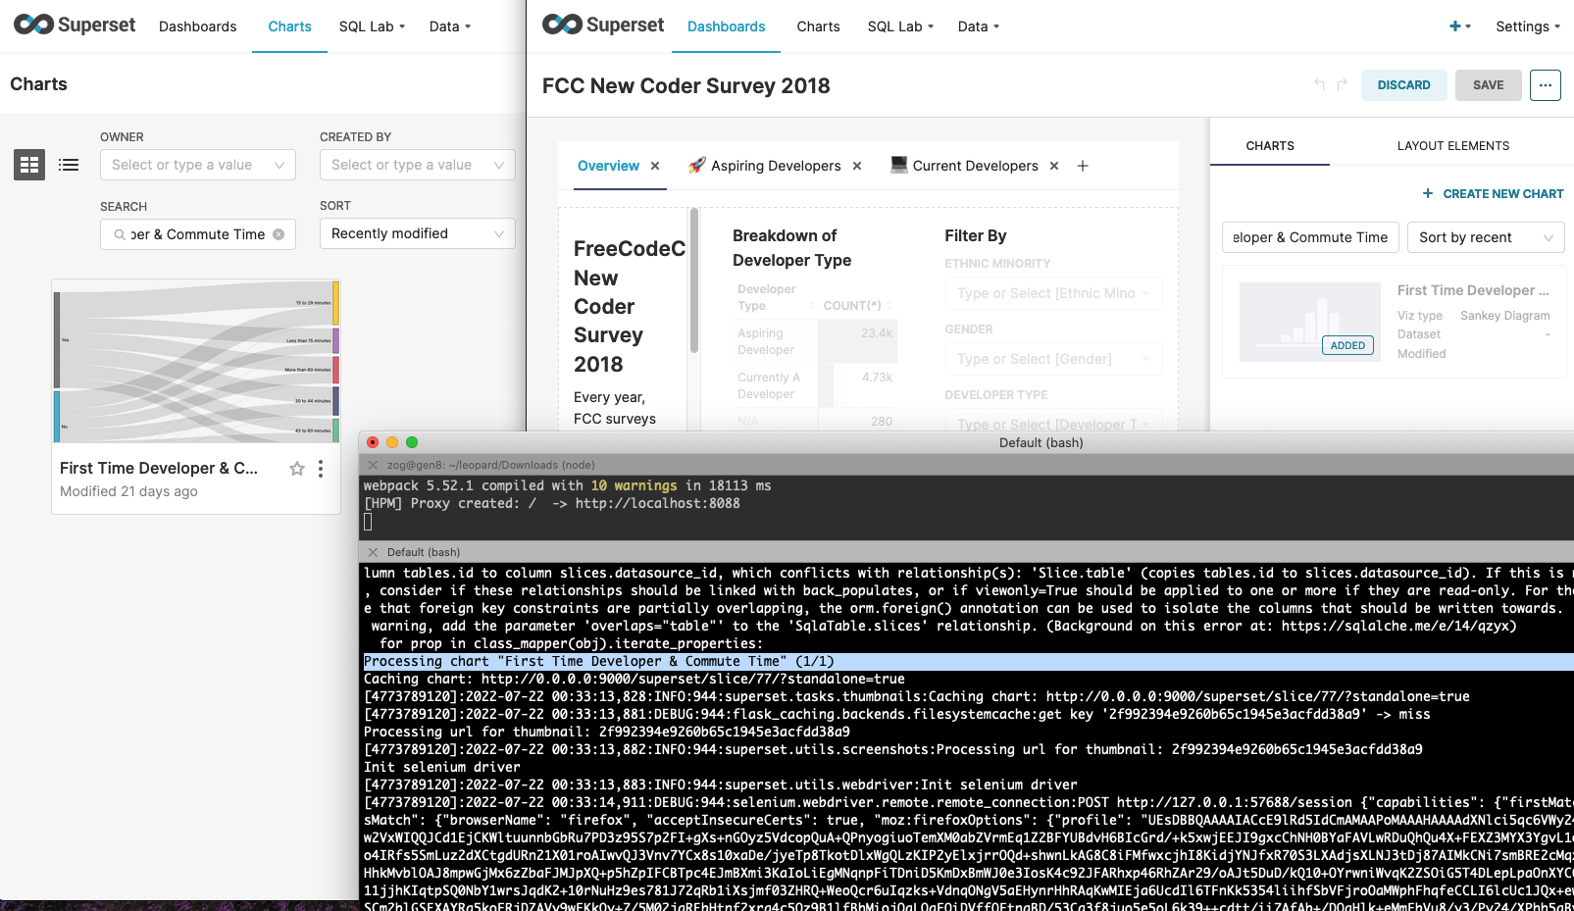This screenshot has height=911, width=1574.
Task: Remove the Aspiring Developers tab
Action: [x=857, y=166]
